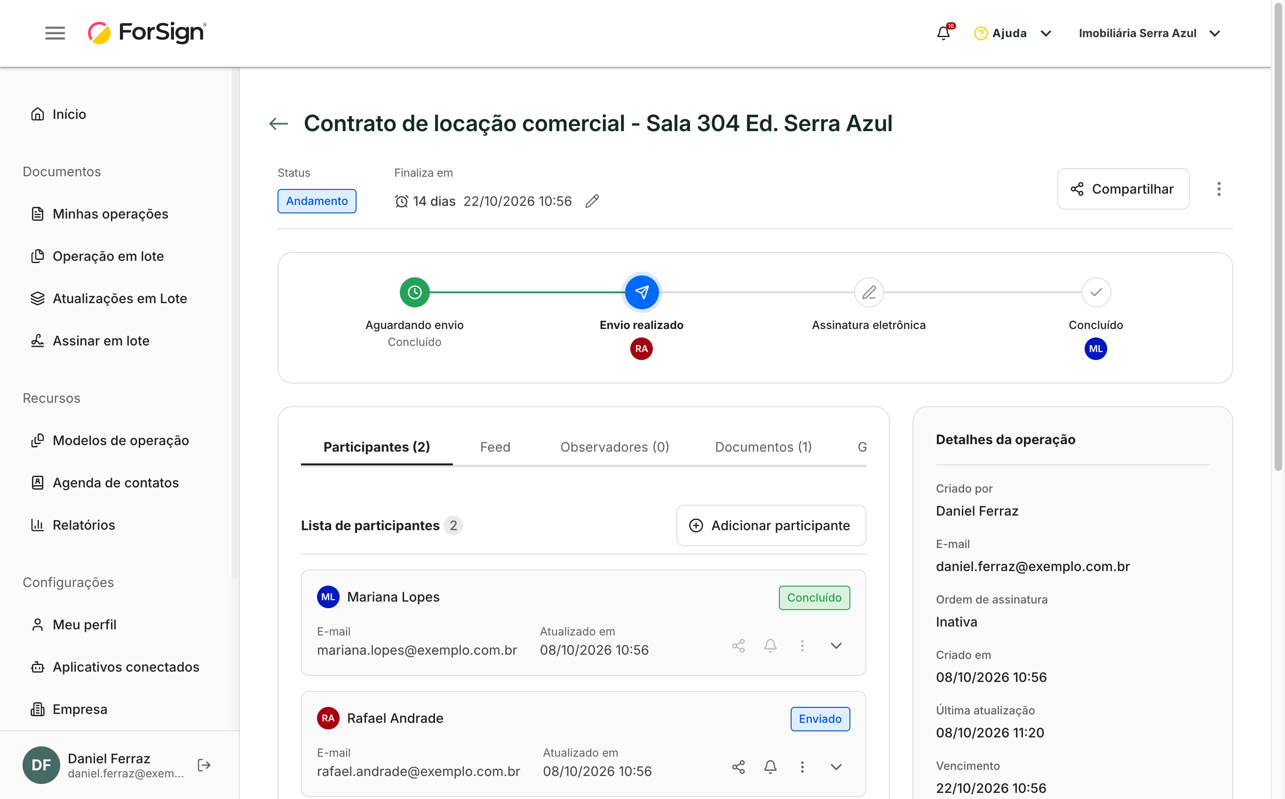Send reminder bell for Rafael Andrade

tap(770, 767)
